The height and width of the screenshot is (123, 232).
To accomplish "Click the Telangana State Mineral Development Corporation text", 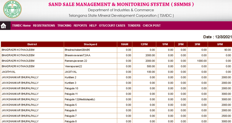I will (x=121, y=15).
